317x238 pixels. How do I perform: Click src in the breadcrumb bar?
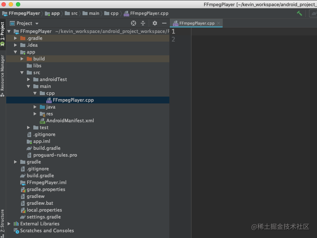tap(71, 13)
